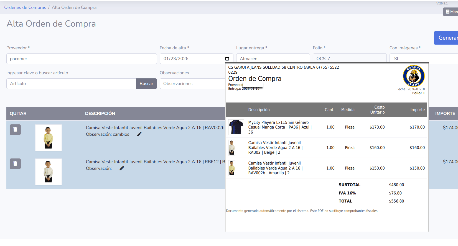
Task: Click the blue Generar button
Action: click(446, 38)
